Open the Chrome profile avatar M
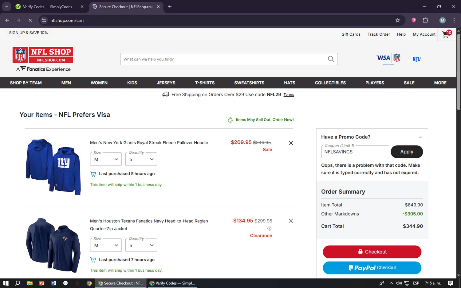Image resolution: width=461 pixels, height=288 pixels. click(443, 20)
